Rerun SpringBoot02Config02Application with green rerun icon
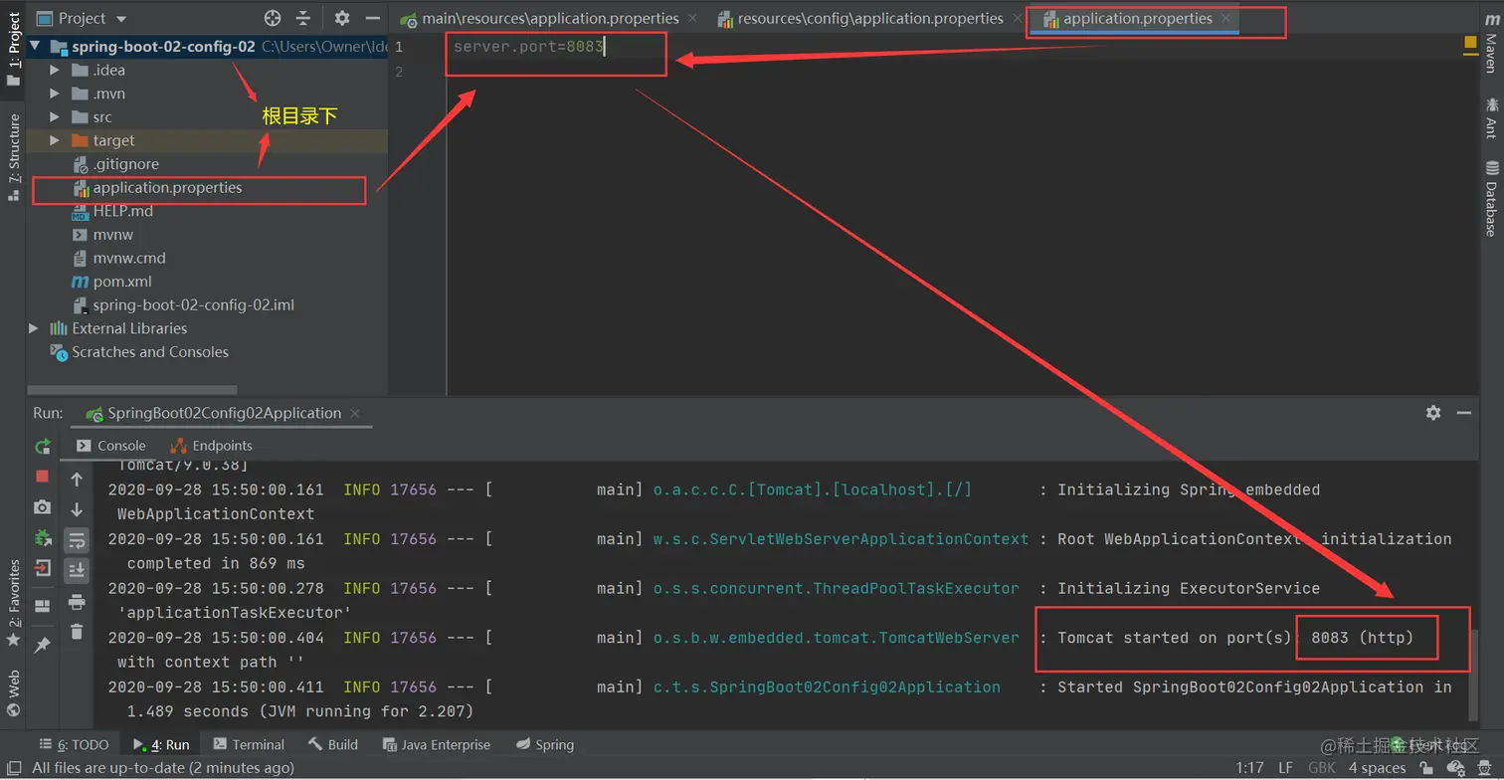This screenshot has height=780, width=1504. pyautogui.click(x=42, y=447)
